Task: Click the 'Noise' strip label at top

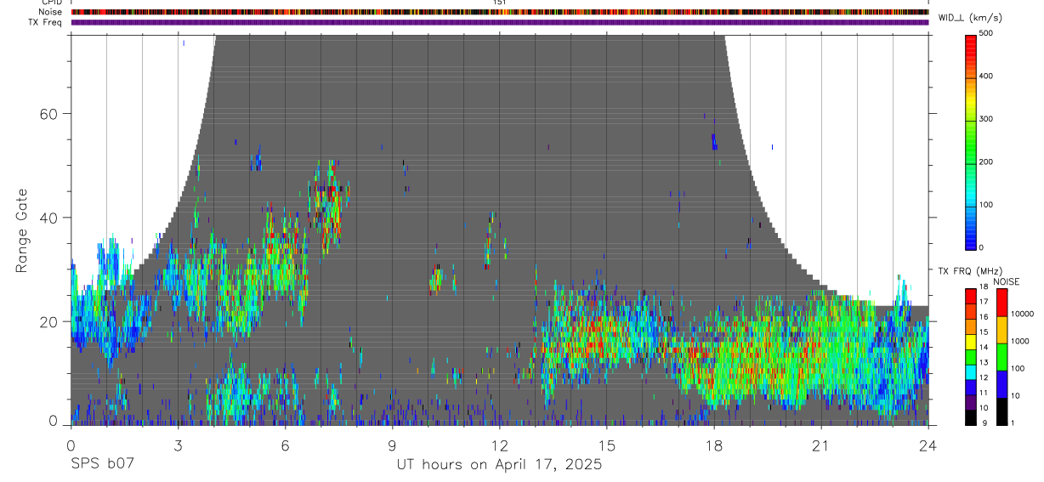Action: [50, 12]
